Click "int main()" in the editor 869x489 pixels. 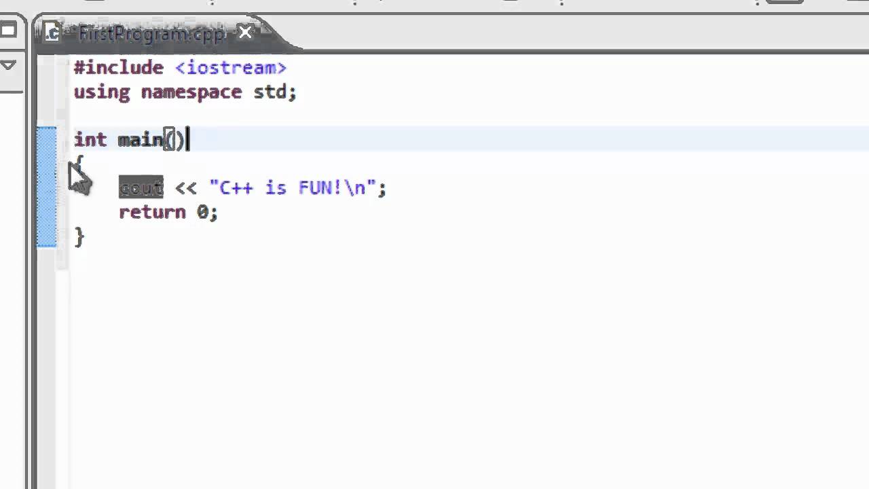[129, 139]
